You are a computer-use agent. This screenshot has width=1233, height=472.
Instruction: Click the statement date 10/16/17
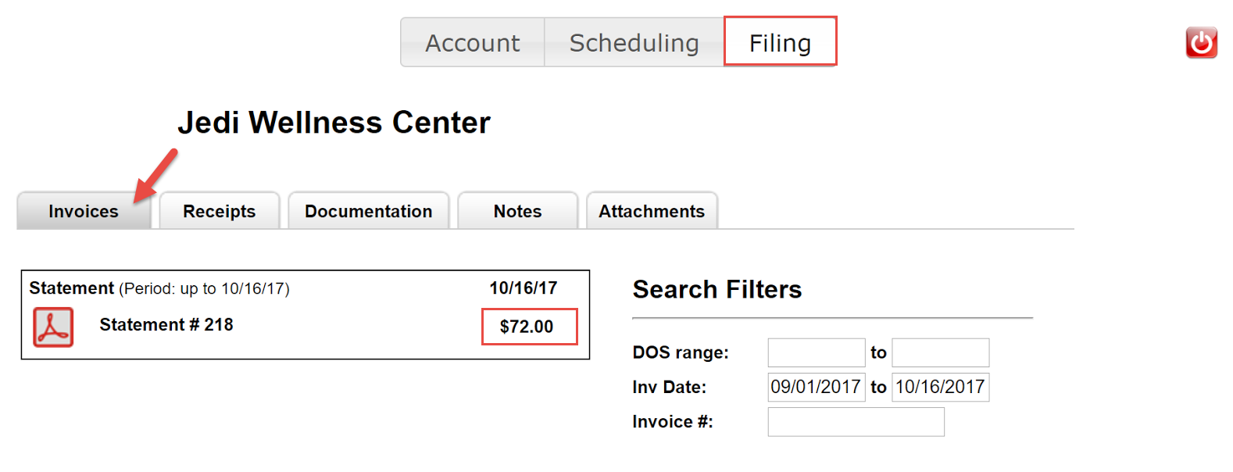[x=522, y=288]
